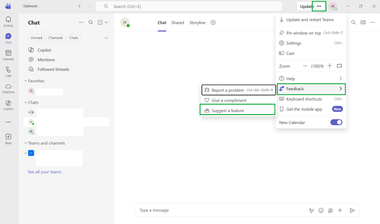
Task: Open compose box plus actions
Action: (340, 210)
